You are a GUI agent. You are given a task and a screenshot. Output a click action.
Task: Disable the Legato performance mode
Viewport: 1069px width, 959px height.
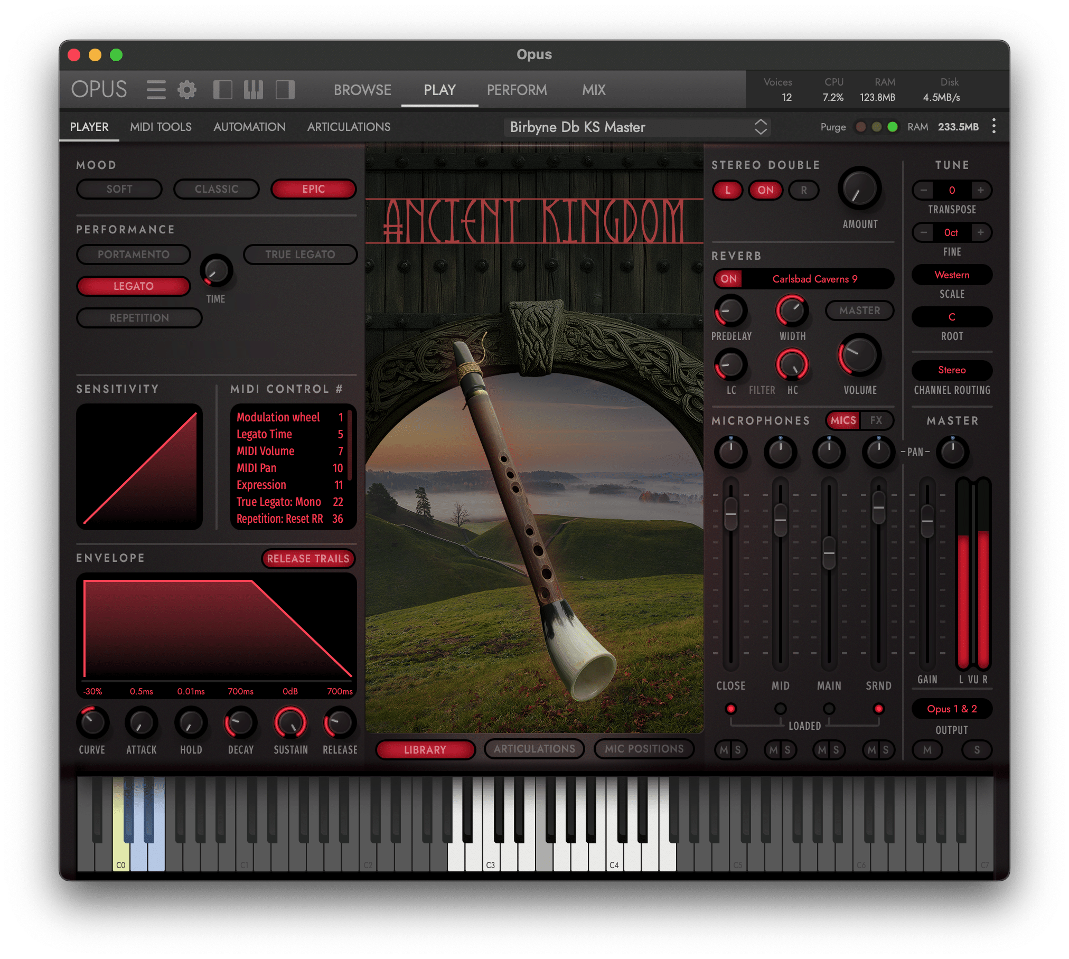[x=134, y=286]
